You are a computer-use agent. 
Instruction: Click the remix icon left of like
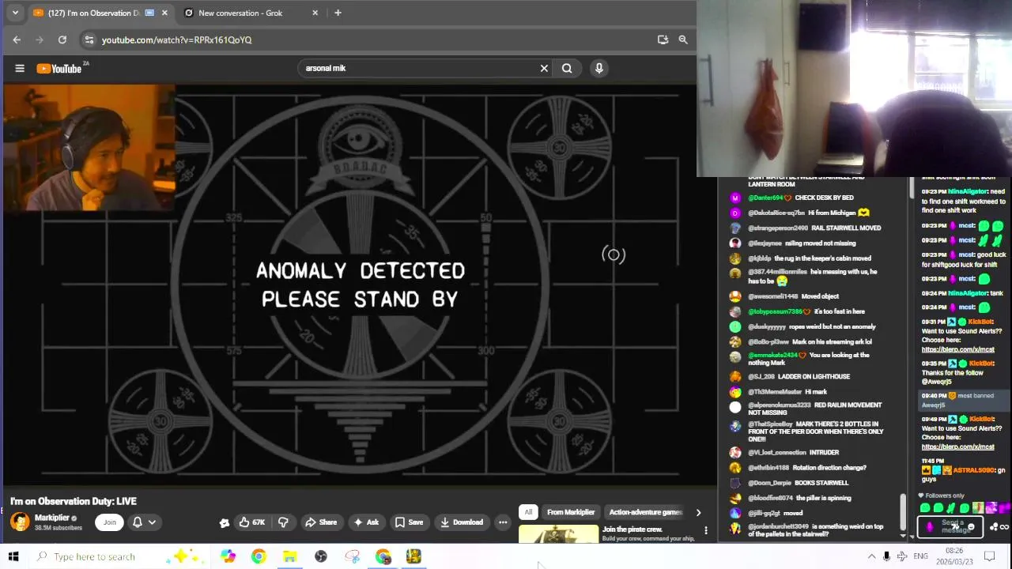[x=225, y=522]
